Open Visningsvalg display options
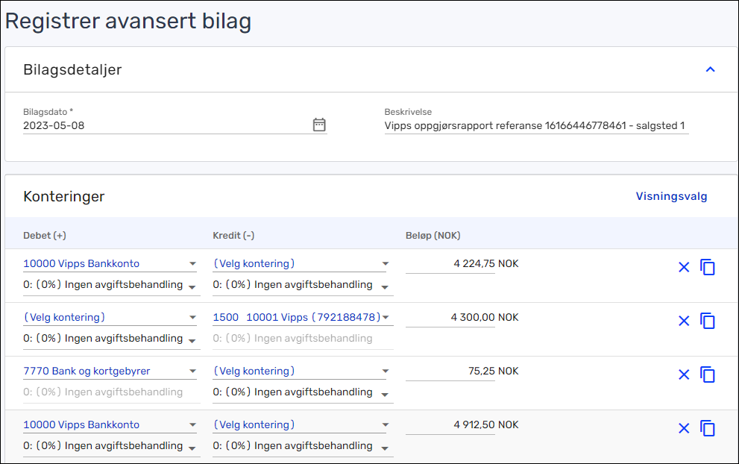Viewport: 739px width, 464px height. pos(671,196)
